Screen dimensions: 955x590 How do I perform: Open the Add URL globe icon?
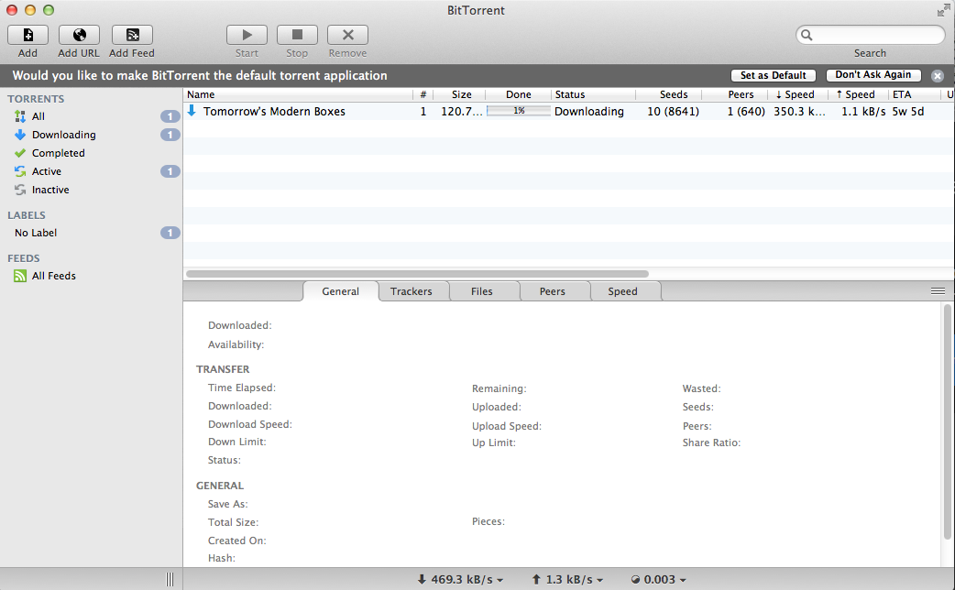tap(79, 35)
